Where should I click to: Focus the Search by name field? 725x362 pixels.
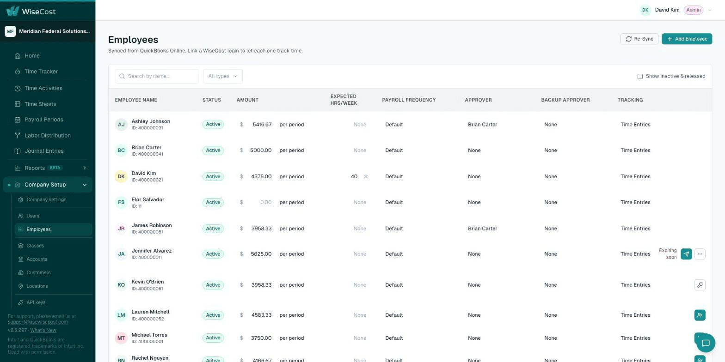157,76
